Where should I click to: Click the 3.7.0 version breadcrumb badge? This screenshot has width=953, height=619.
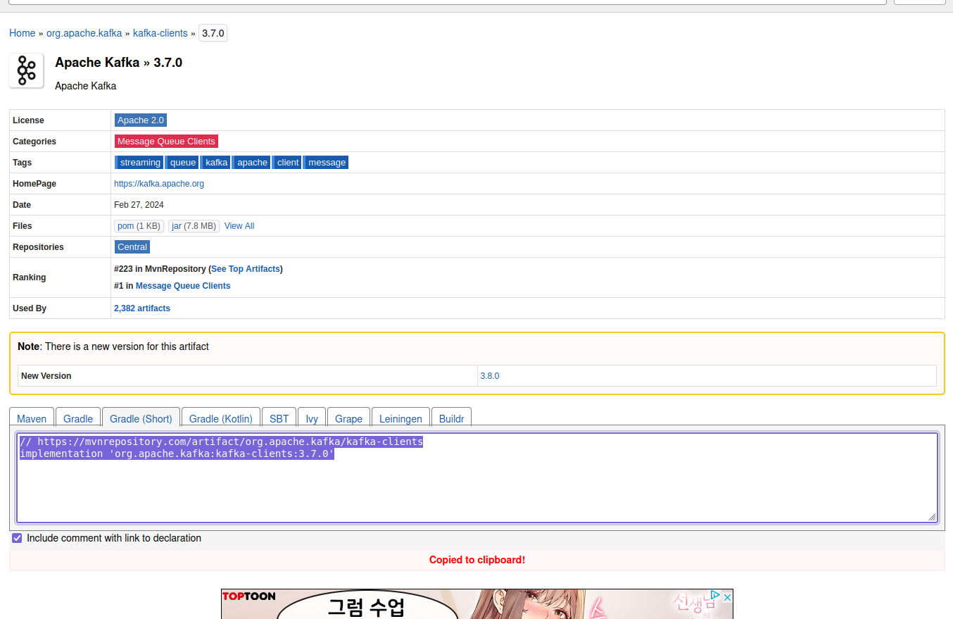(213, 33)
